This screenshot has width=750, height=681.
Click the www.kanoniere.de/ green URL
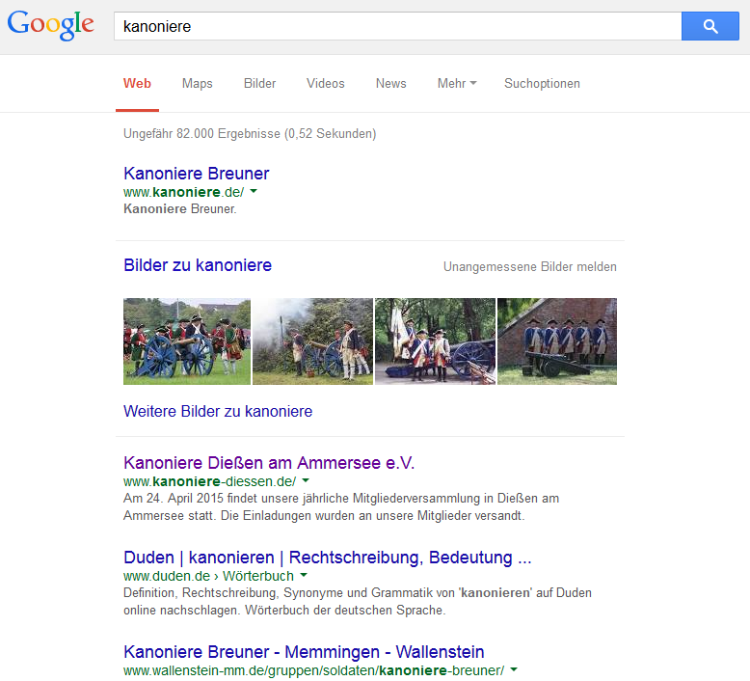(x=184, y=192)
